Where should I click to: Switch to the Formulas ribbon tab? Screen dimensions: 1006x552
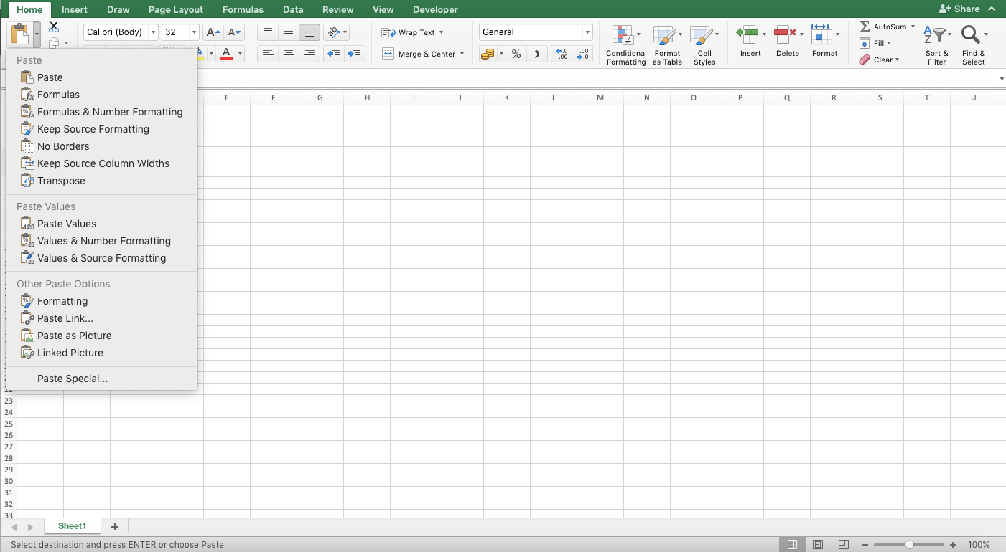click(x=243, y=9)
